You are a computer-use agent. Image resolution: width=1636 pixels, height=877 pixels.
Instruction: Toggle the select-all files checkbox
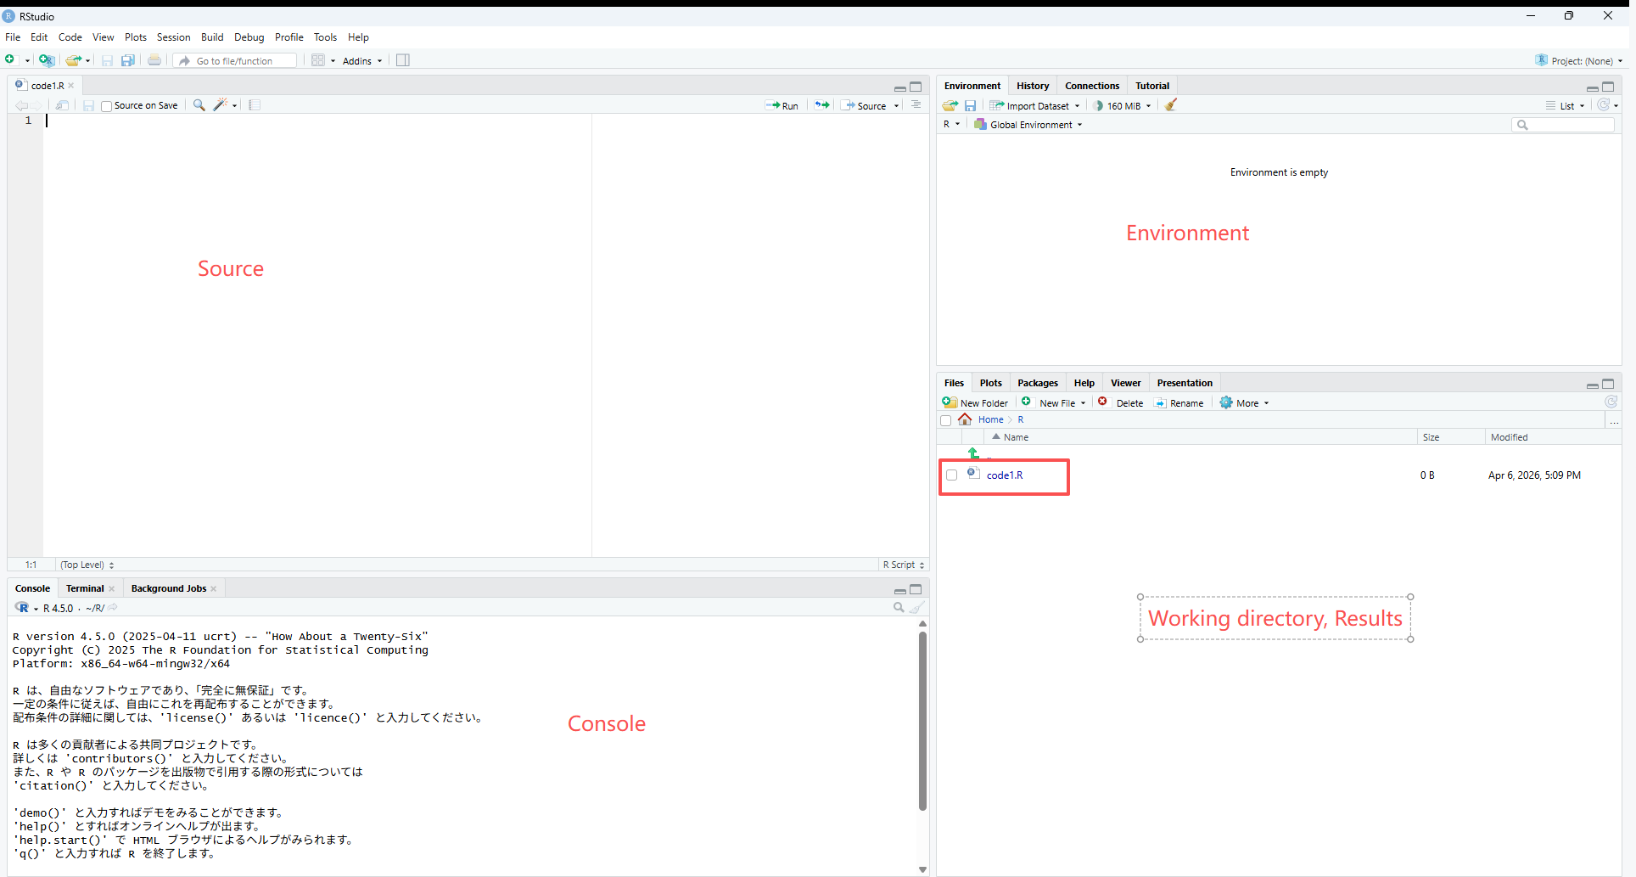tap(945, 420)
